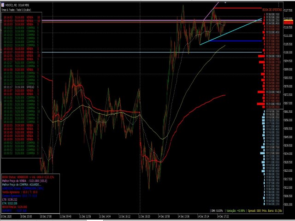Click the chart symbol icon beside WDOF21
The image size is (295, 221).
coord(2,5)
